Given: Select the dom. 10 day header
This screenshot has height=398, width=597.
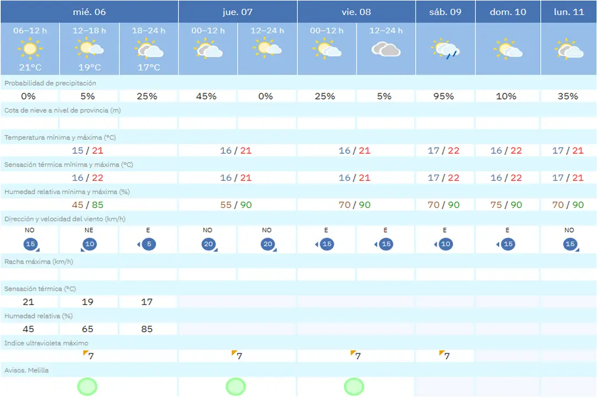Looking at the screenshot, I should 508,12.
